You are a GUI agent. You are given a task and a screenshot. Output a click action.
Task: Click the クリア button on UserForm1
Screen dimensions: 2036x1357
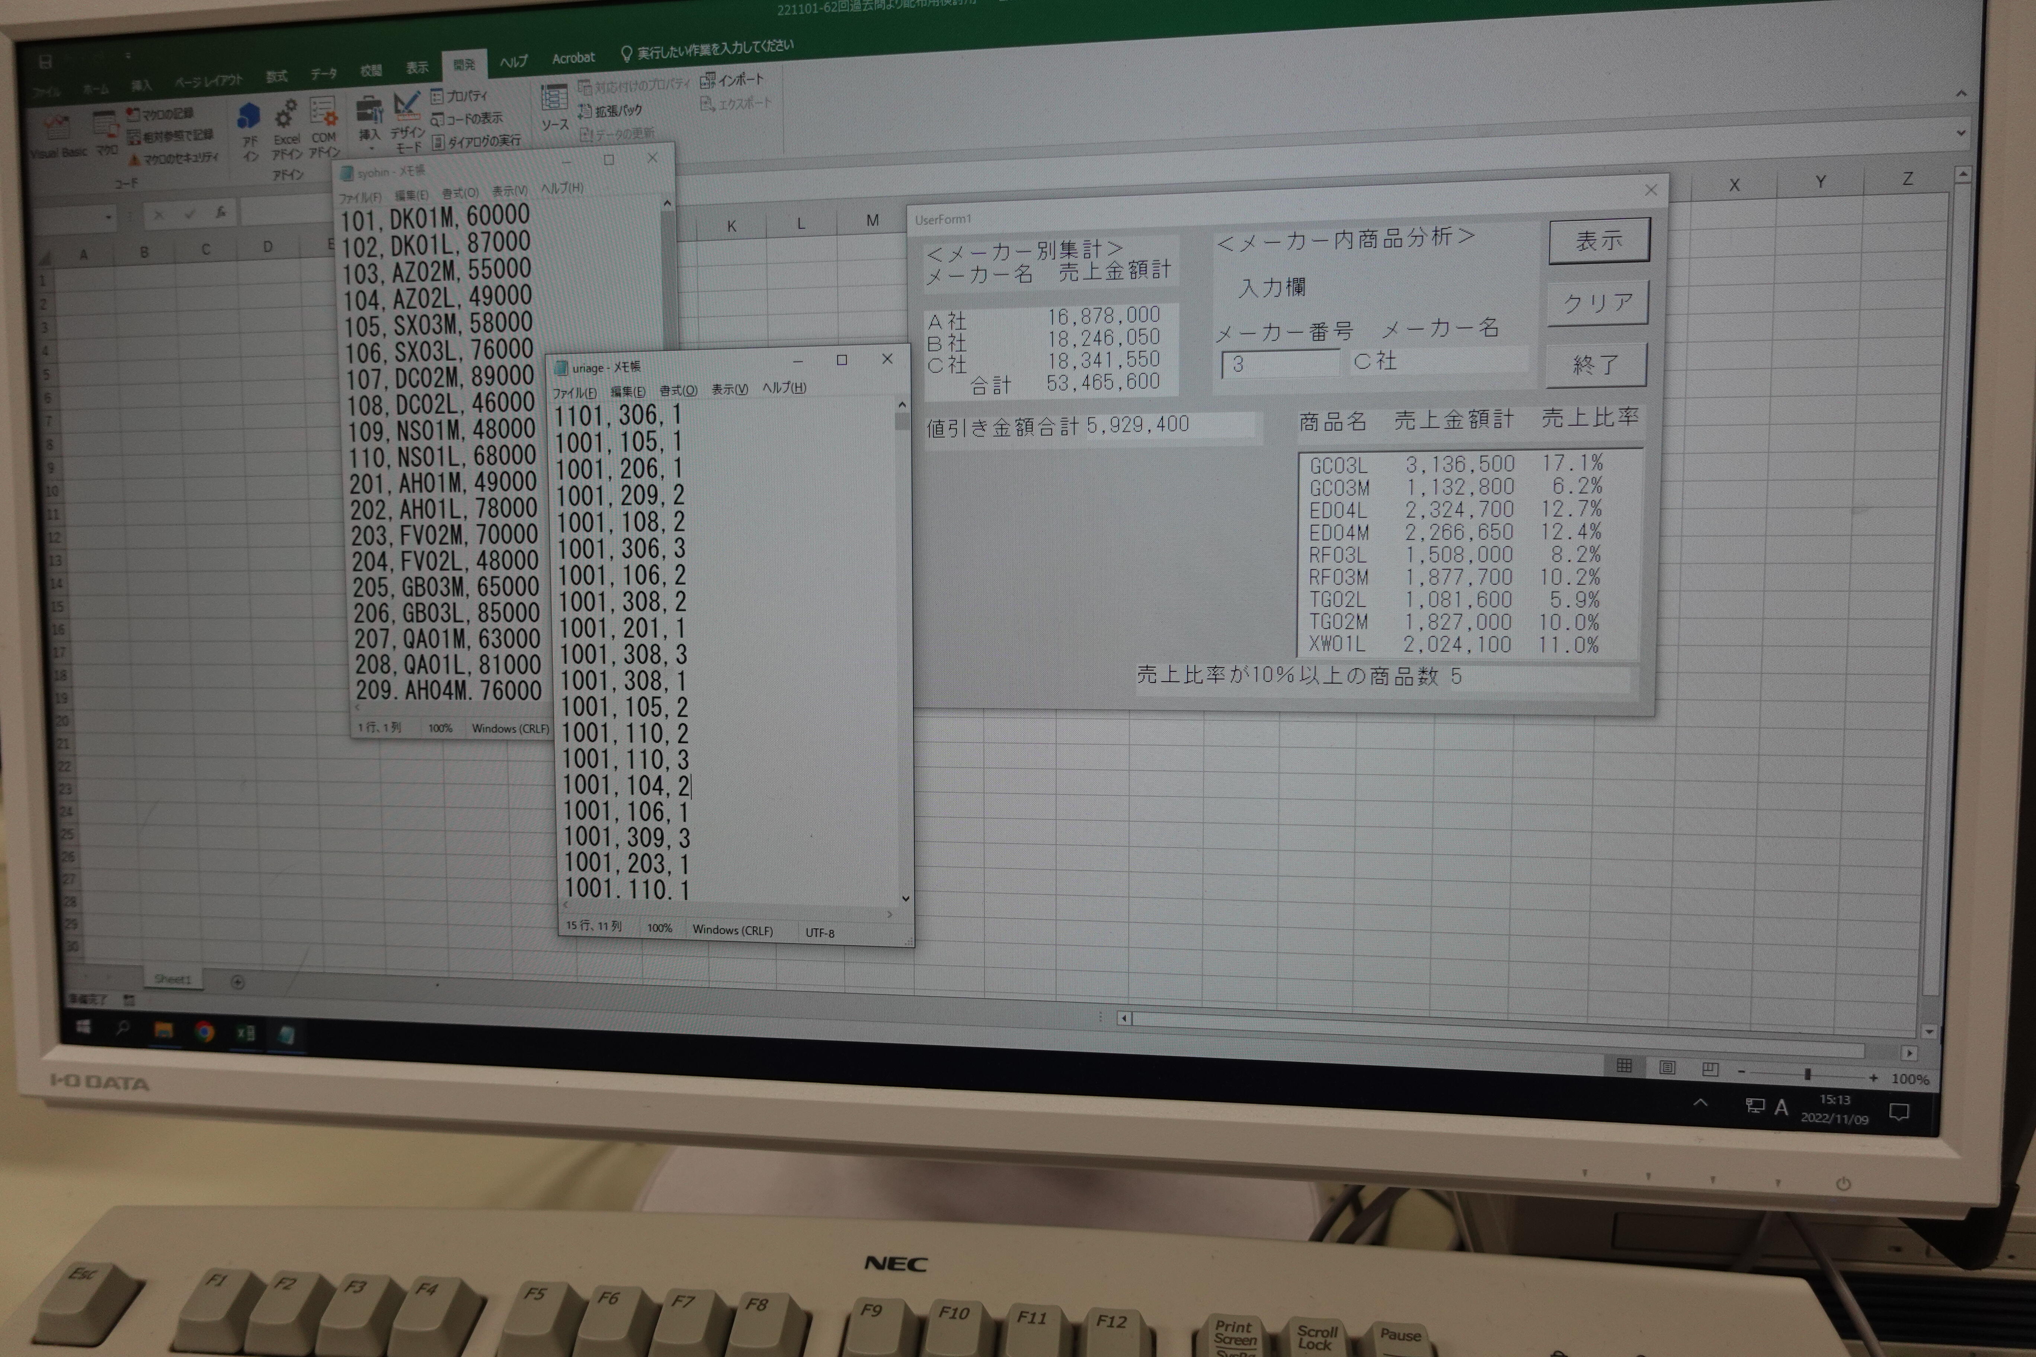[1598, 302]
